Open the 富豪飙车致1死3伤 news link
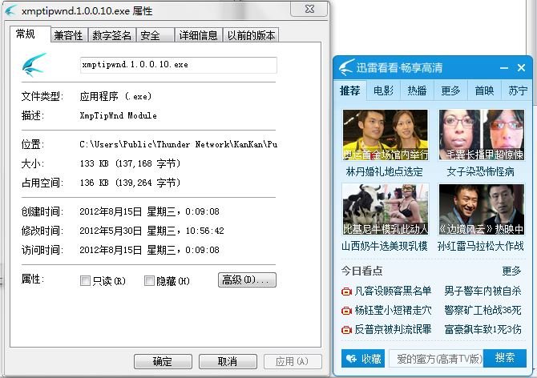This screenshot has height=378, width=537. point(482,329)
